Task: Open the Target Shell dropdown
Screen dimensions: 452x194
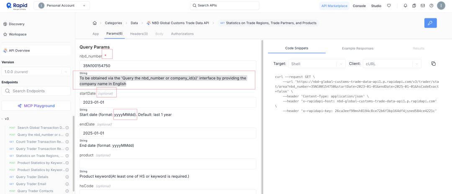Action: [x=317, y=64]
